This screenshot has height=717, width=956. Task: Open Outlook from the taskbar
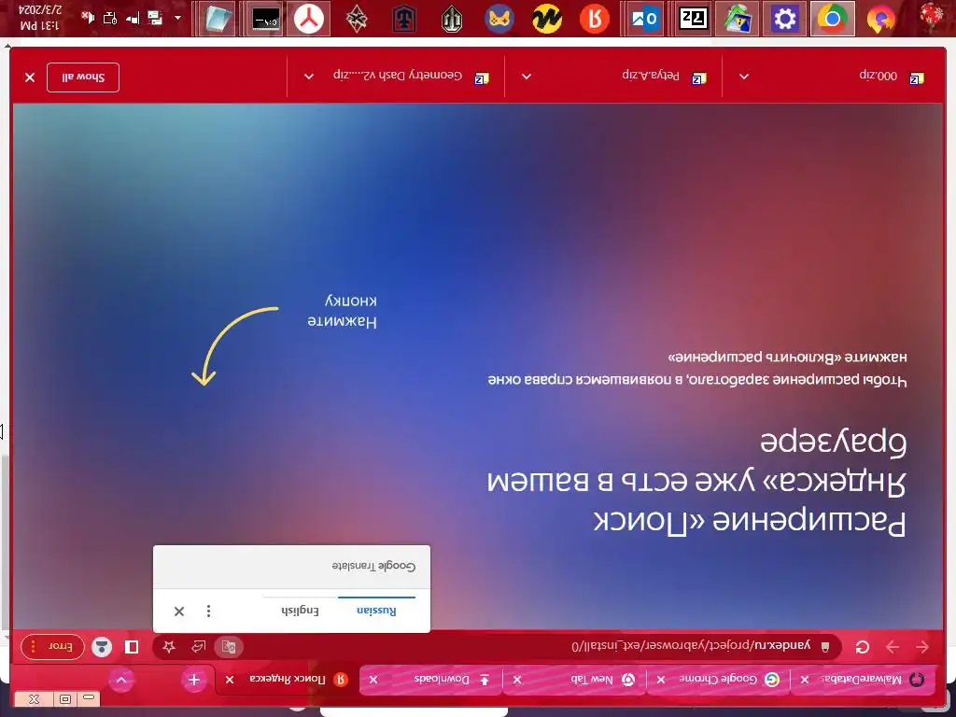click(x=644, y=19)
